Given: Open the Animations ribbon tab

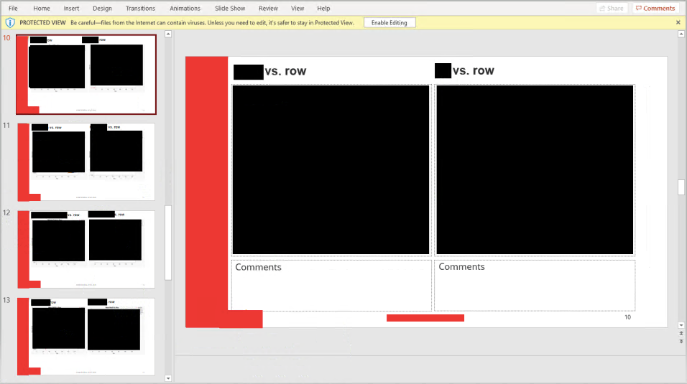Looking at the screenshot, I should click(x=185, y=9).
